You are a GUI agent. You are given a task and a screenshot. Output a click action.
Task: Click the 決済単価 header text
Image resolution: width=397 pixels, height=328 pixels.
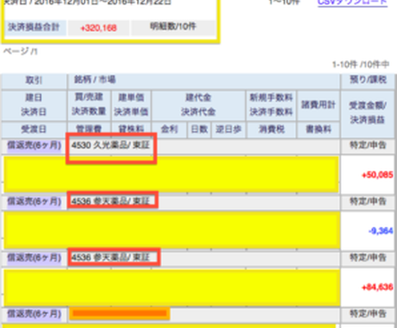click(x=131, y=111)
